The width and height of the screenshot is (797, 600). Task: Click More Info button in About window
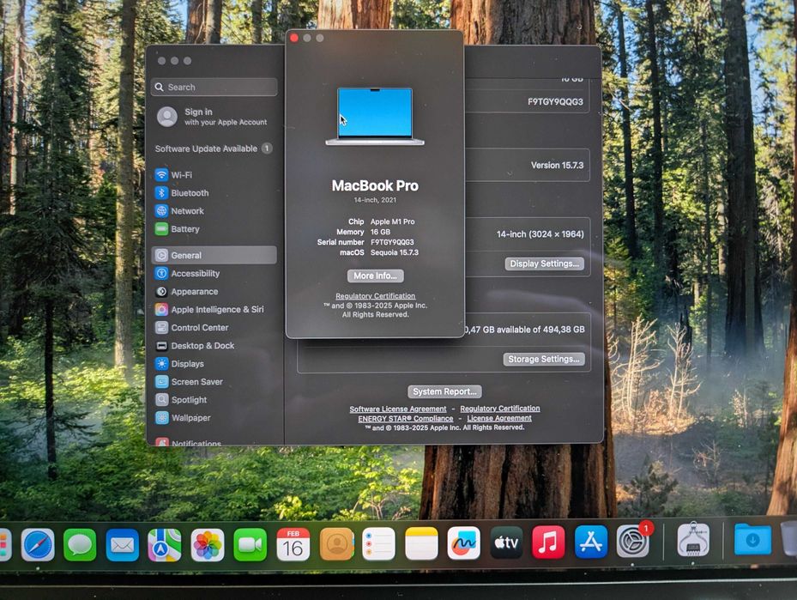click(376, 276)
